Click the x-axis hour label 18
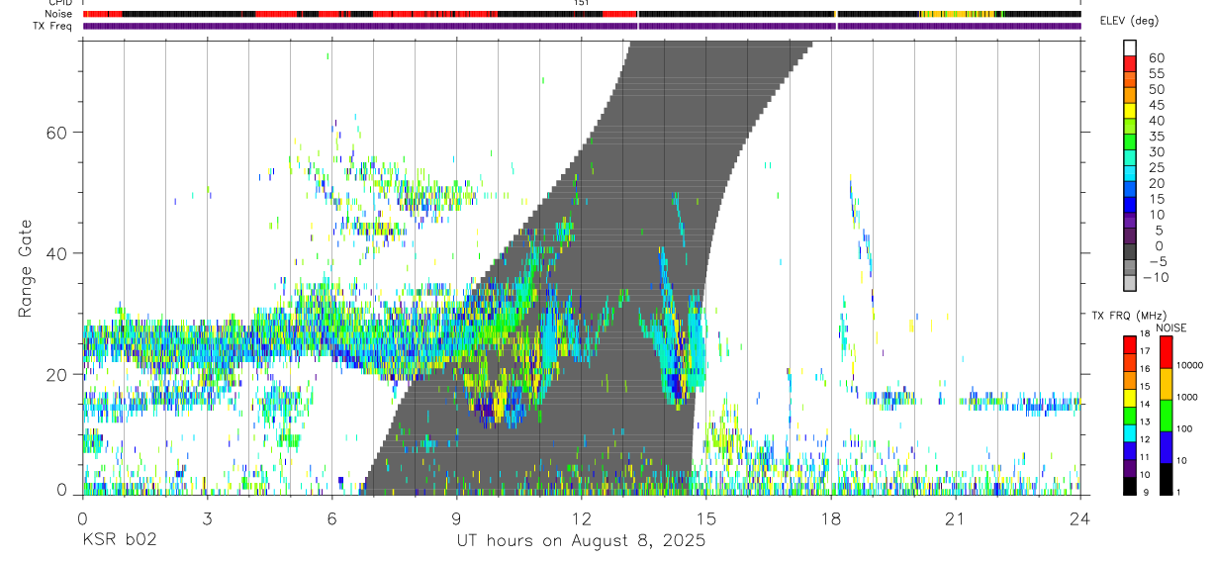This screenshot has height=561, width=1215. pos(830,518)
